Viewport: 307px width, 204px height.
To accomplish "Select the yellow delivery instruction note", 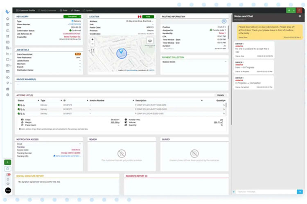I will pos(270,32).
